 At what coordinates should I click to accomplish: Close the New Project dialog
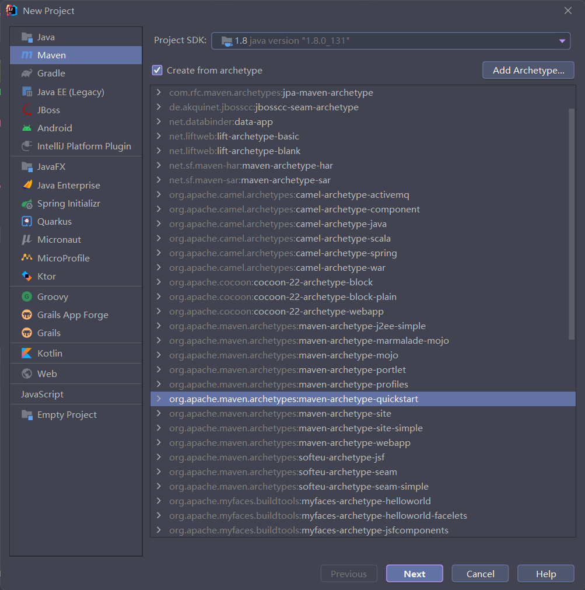[568, 11]
